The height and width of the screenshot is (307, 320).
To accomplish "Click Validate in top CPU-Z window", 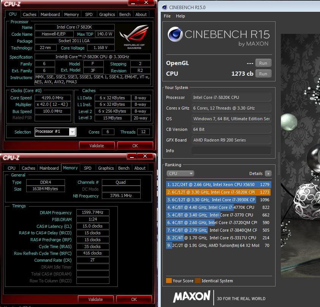I will pos(97,146).
